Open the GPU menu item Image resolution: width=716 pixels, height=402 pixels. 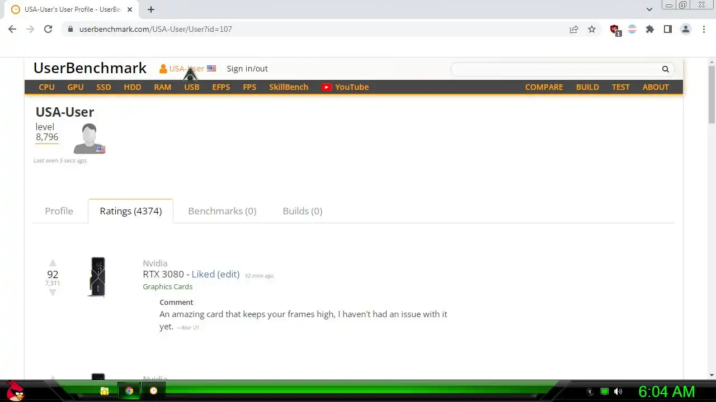coord(76,87)
